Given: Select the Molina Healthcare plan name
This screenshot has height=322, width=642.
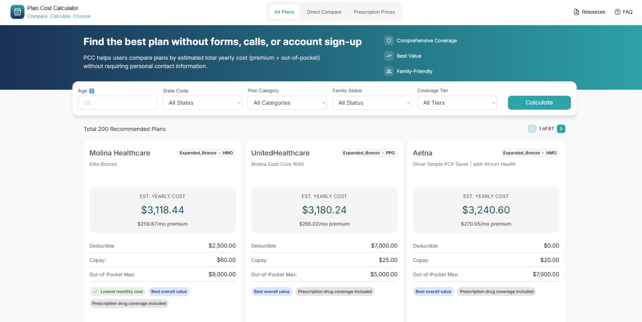Looking at the screenshot, I should (120, 153).
